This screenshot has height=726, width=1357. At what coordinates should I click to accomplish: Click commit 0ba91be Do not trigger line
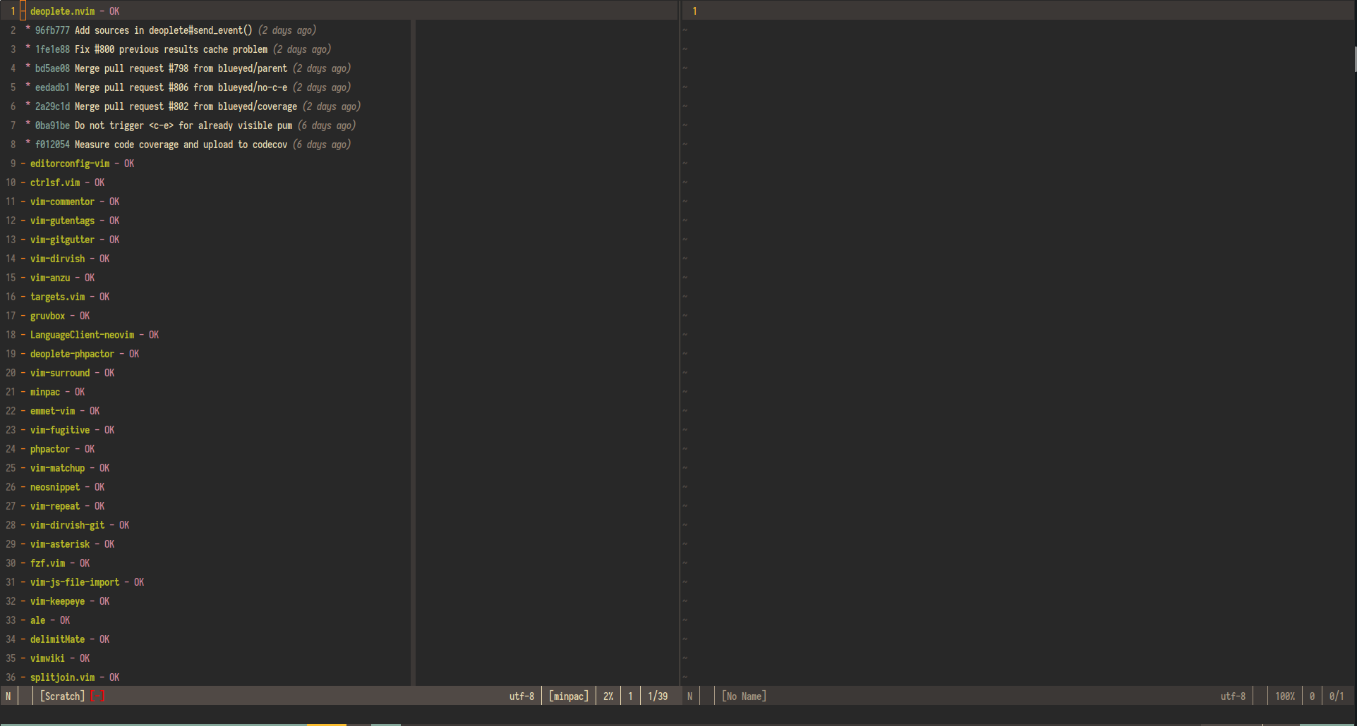[191, 125]
